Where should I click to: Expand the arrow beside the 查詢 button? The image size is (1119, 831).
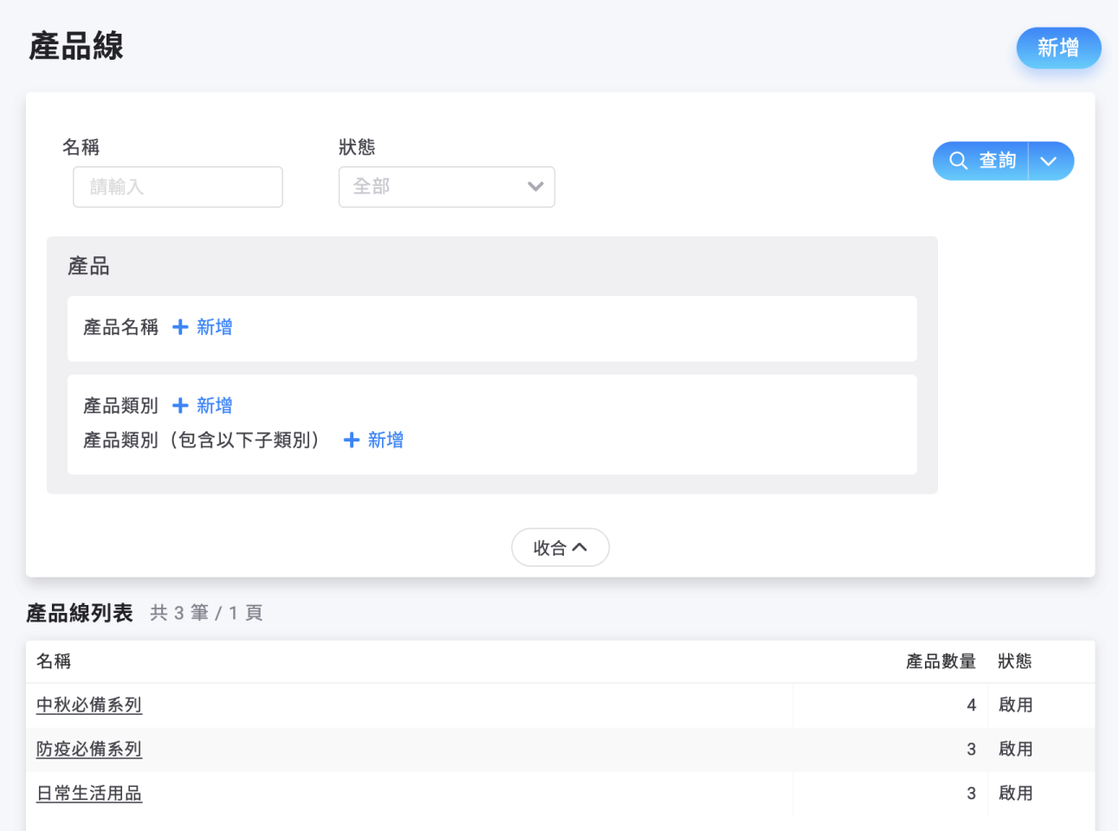(1049, 161)
